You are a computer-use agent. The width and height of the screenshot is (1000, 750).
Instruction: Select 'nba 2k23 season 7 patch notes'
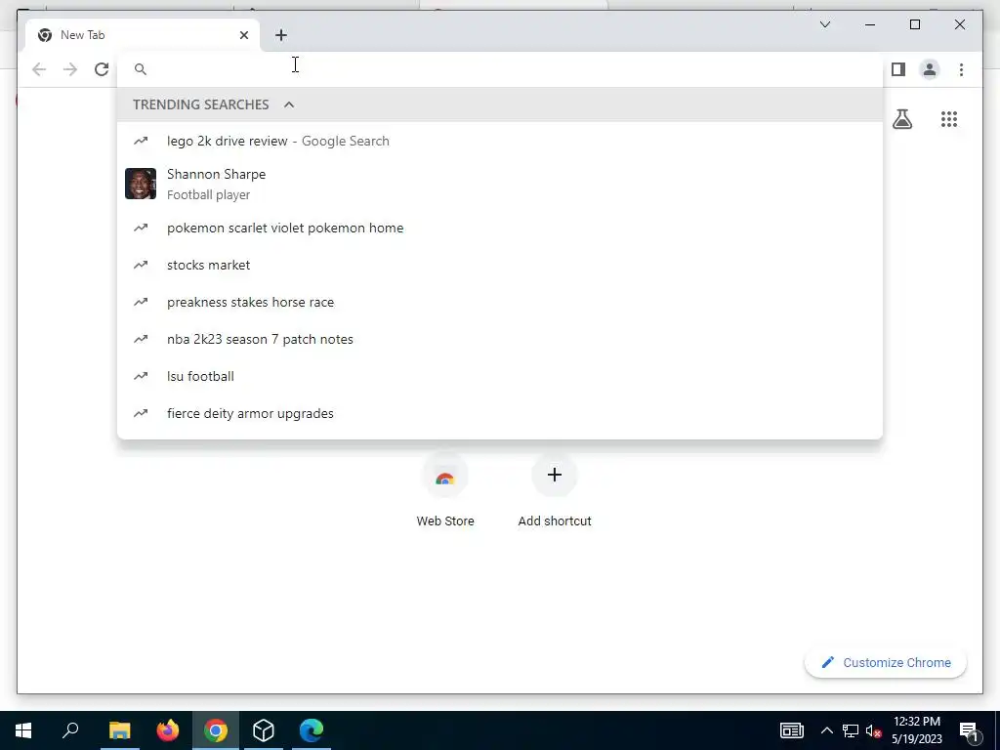coord(500,339)
